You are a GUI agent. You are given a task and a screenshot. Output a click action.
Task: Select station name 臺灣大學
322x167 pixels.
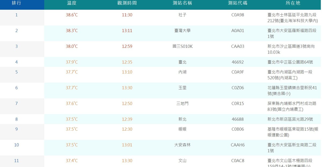pos(182,31)
